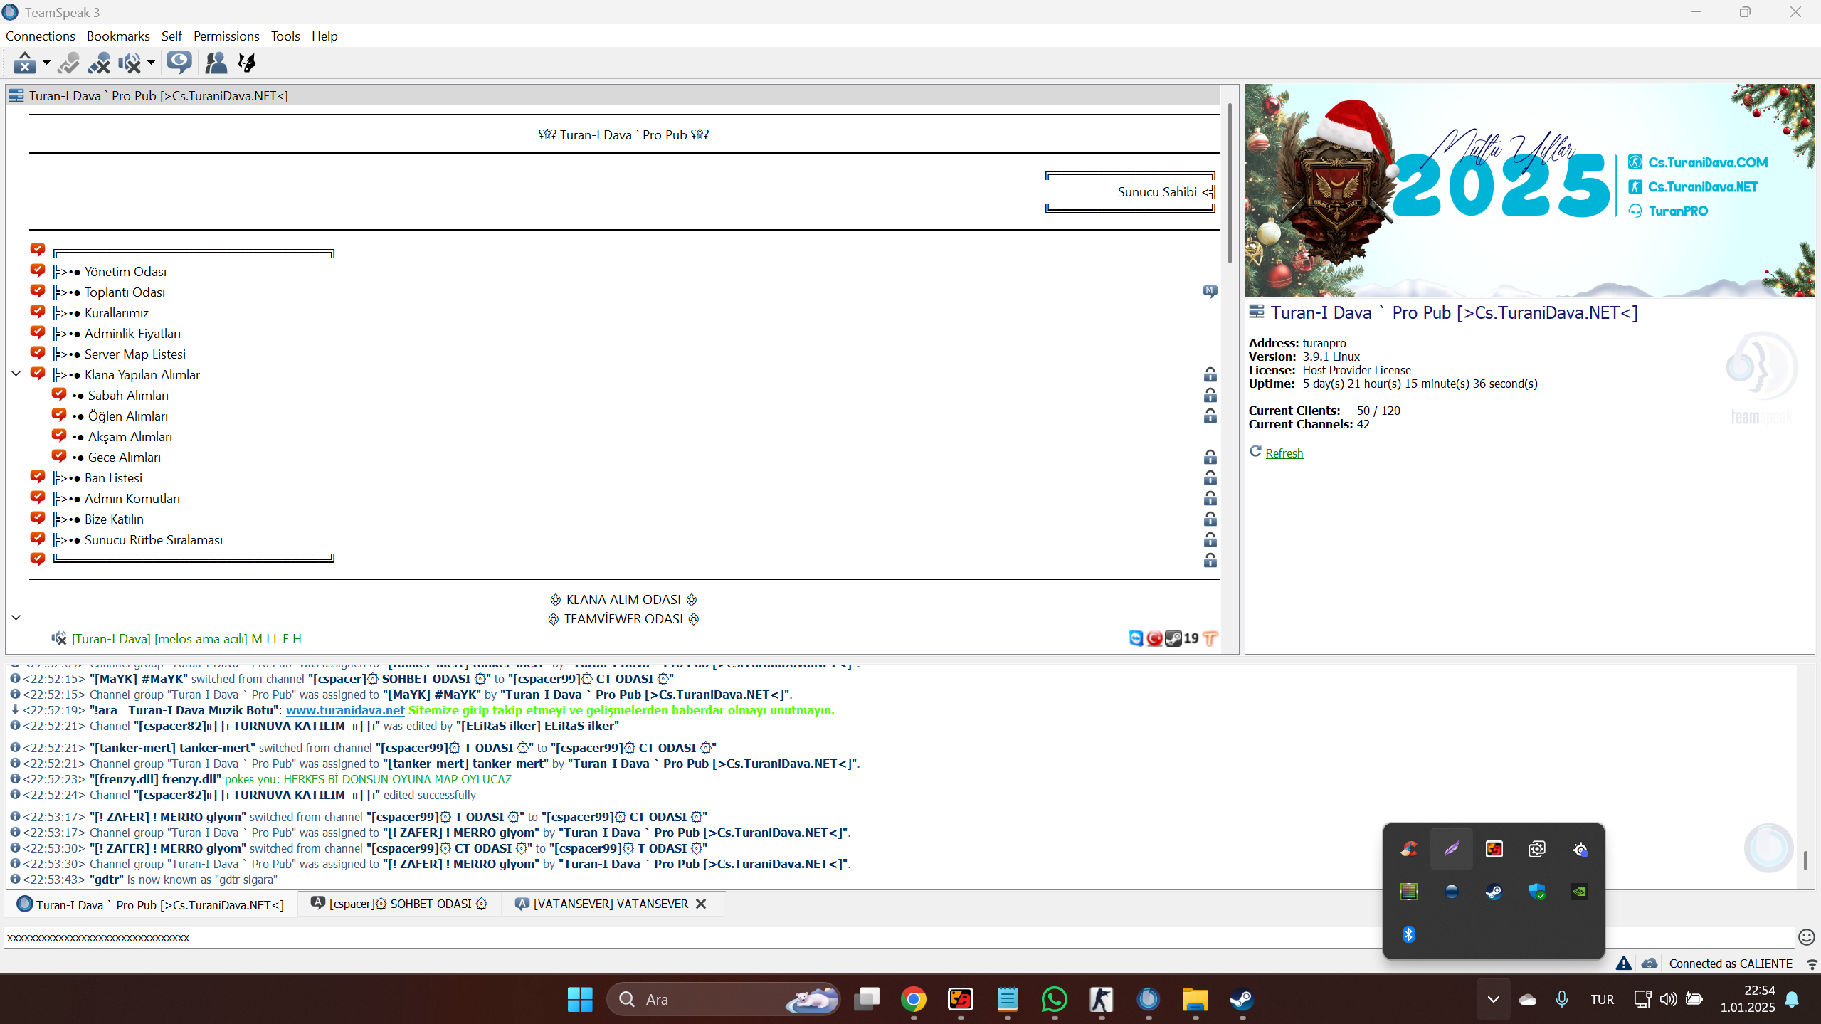Click the Turan-I Dava server banner image
The height and width of the screenshot is (1024, 1821).
click(1529, 191)
